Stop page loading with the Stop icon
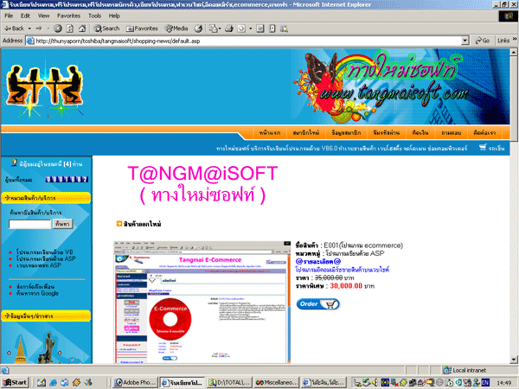519x389 pixels. pyautogui.click(x=58, y=29)
